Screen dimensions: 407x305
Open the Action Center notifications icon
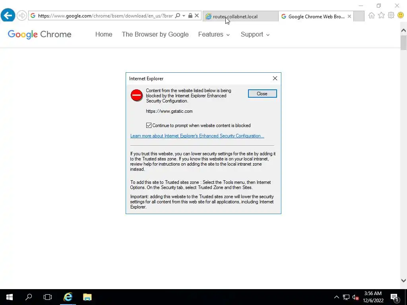(x=395, y=297)
